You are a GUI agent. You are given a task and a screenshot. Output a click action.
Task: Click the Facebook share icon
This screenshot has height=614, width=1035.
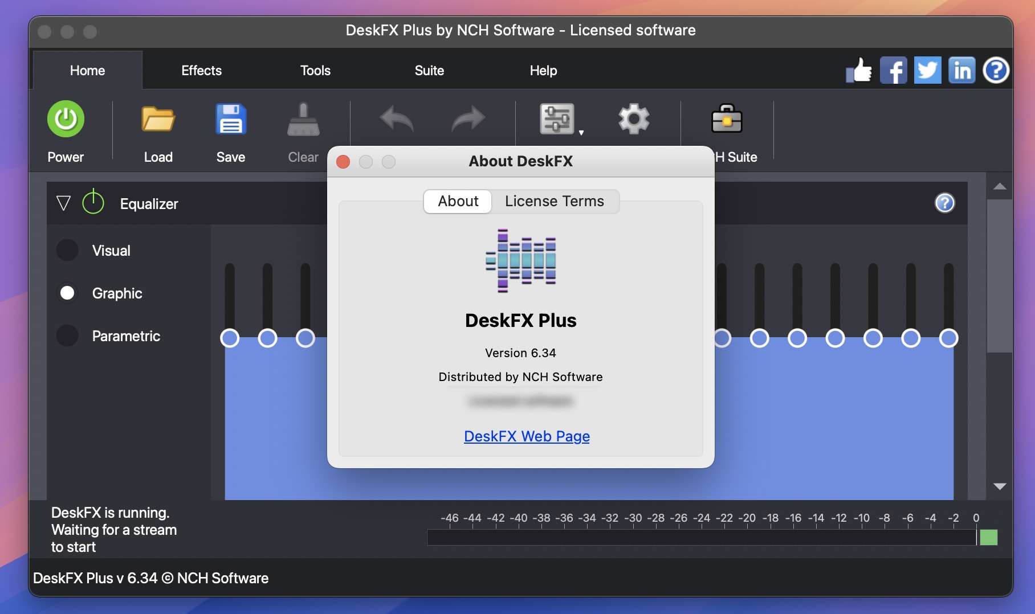(894, 71)
